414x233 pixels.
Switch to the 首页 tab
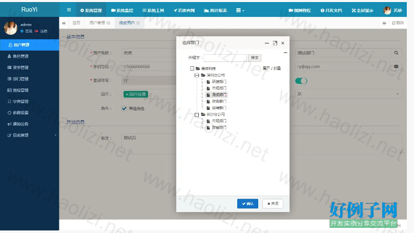click(x=76, y=23)
